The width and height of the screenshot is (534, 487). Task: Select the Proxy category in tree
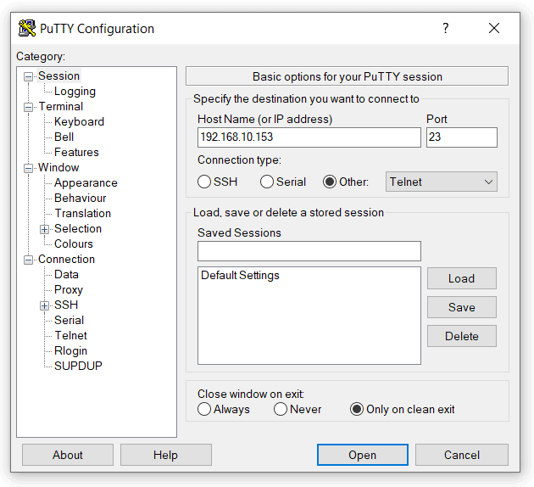(x=69, y=289)
